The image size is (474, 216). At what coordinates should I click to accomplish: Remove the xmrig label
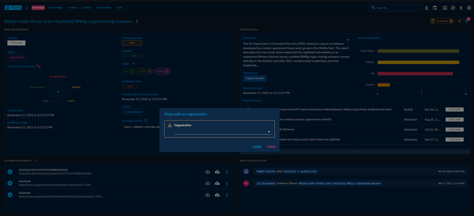(x=167, y=71)
